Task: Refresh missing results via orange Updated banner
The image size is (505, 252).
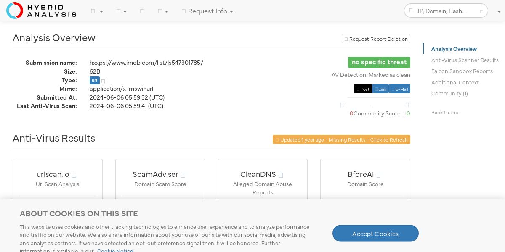Action: (x=341, y=139)
